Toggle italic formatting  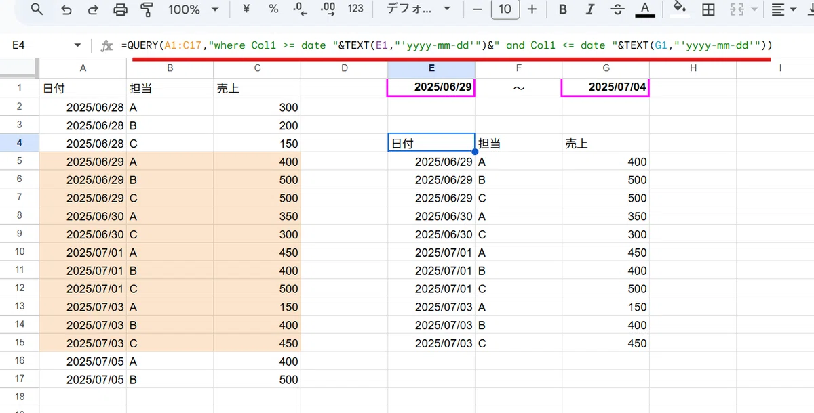pos(590,9)
